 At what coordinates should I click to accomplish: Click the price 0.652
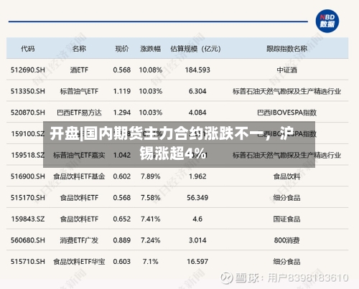(x=122, y=219)
